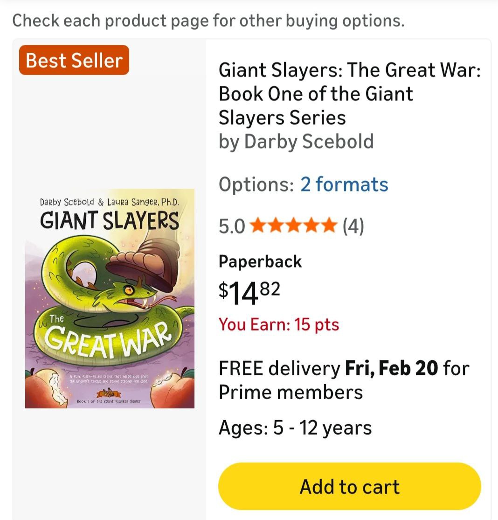View the (4) customer reviews count

tap(353, 226)
